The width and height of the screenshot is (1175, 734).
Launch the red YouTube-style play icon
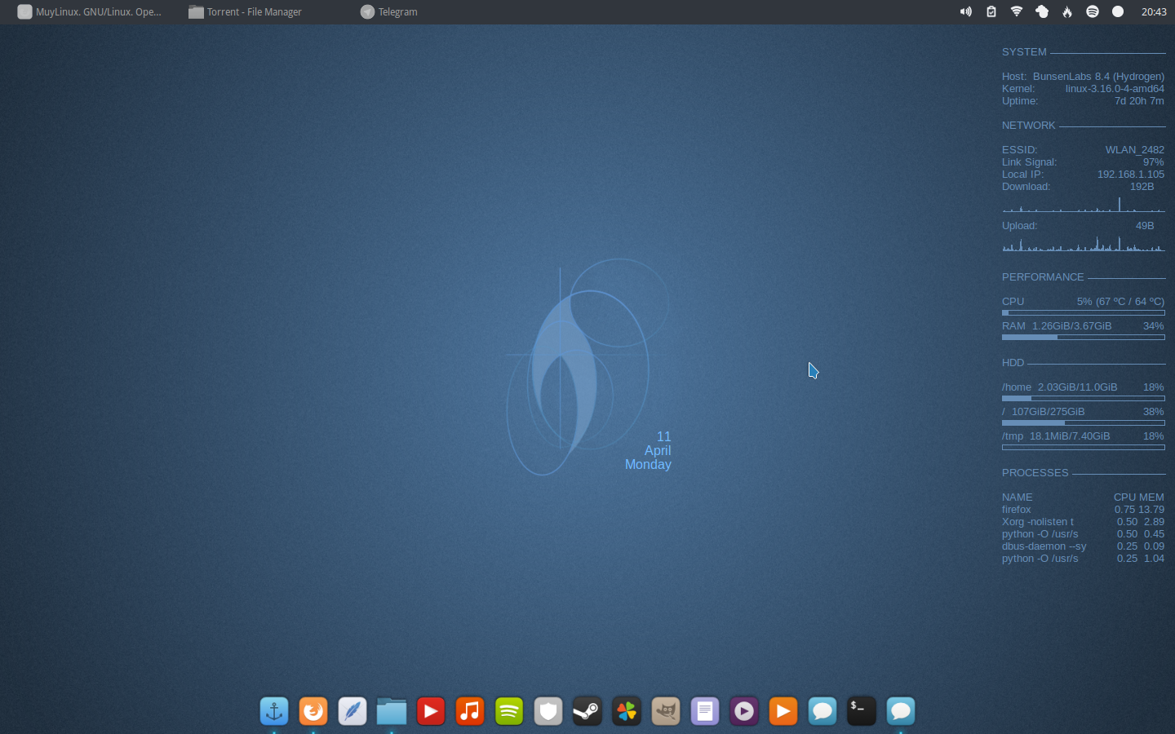click(x=431, y=711)
